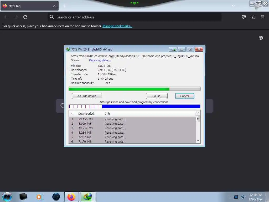Open the Windows Start button

[x=7, y=197]
